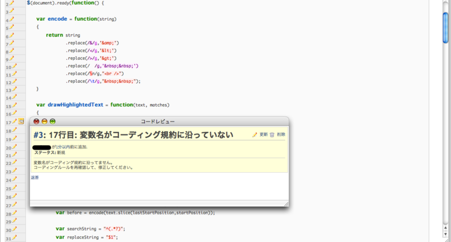Image resolution: width=451 pixels, height=242 pixels.
Task: Click the 'ステータス: 新規' status text
Action: click(x=50, y=153)
